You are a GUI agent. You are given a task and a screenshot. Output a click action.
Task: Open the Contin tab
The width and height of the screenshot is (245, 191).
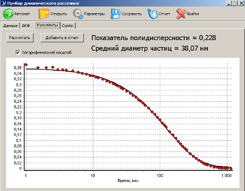[68, 26]
